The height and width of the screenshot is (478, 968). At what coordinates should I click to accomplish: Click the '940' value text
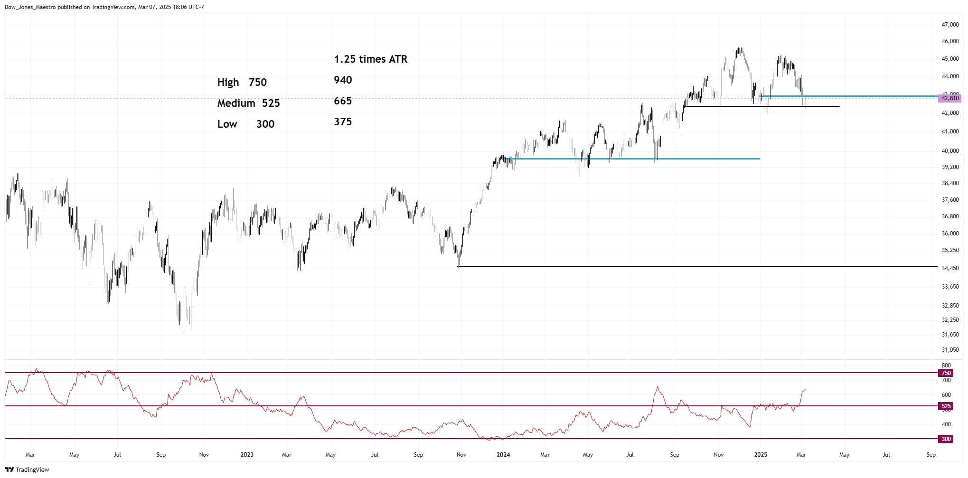(x=343, y=80)
